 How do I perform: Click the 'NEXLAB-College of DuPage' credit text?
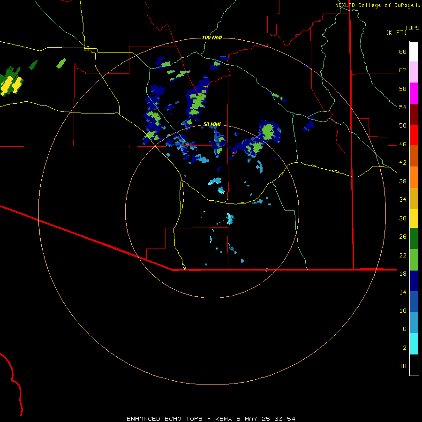374,5
